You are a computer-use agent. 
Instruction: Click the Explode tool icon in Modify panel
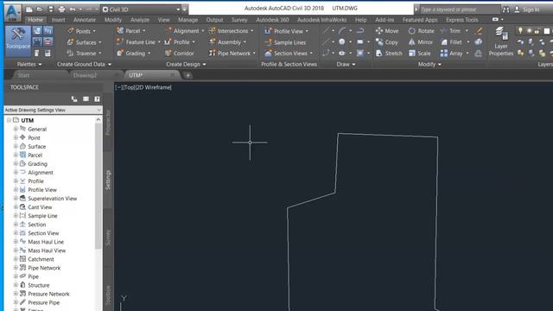click(x=478, y=42)
